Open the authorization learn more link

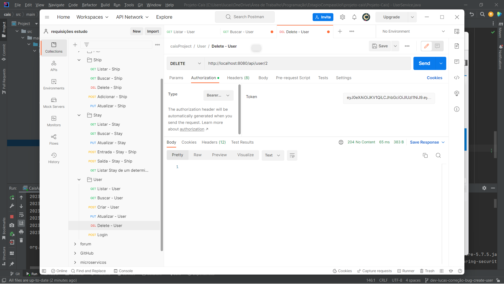point(192,129)
